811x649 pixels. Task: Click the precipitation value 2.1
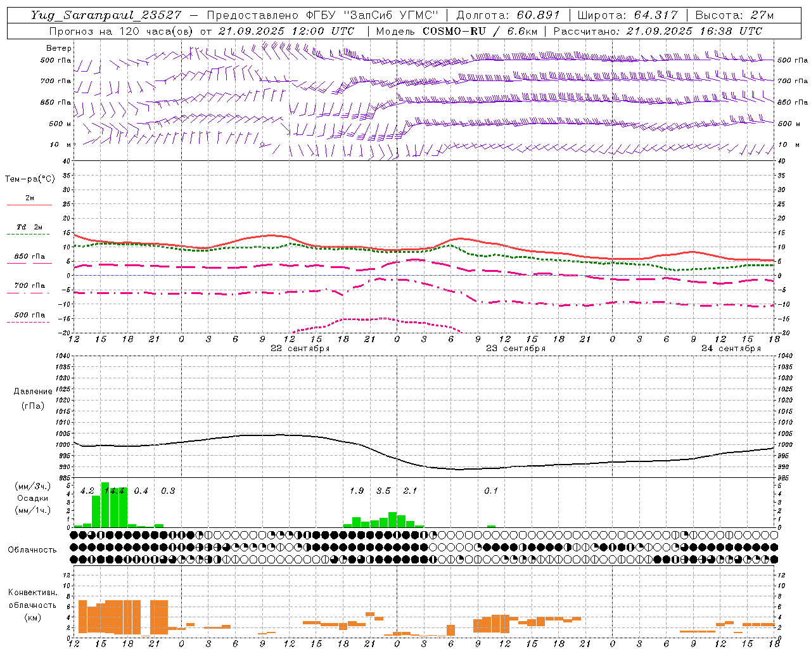(410, 491)
